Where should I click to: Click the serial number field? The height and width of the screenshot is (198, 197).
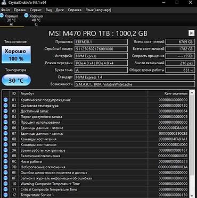[x=101, y=49]
